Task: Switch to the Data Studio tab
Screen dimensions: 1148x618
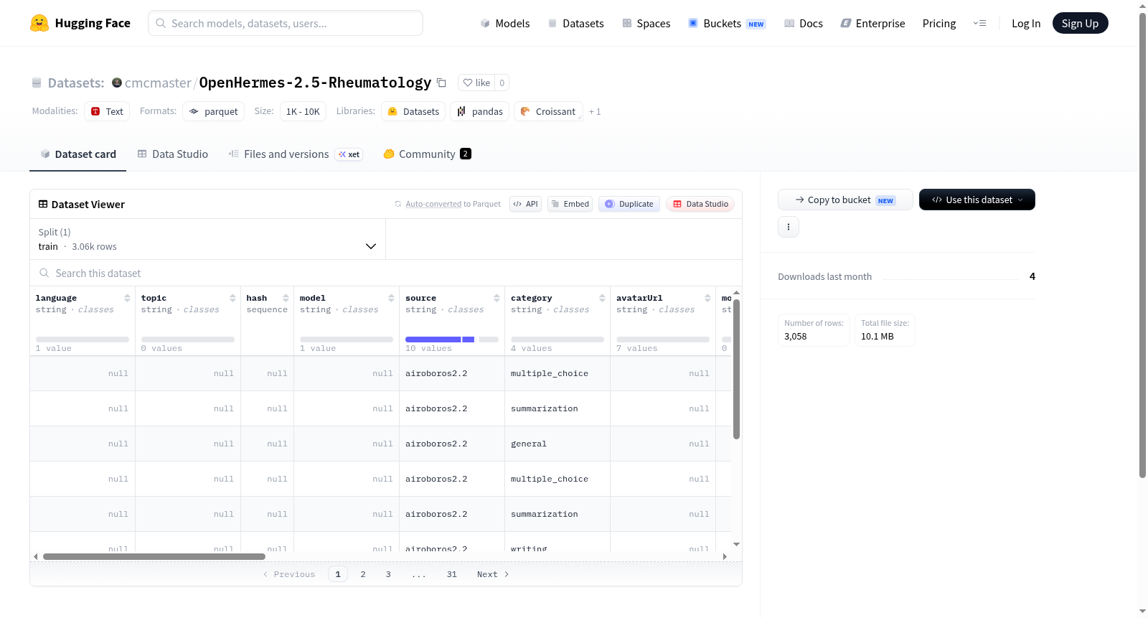Action: [x=173, y=154]
